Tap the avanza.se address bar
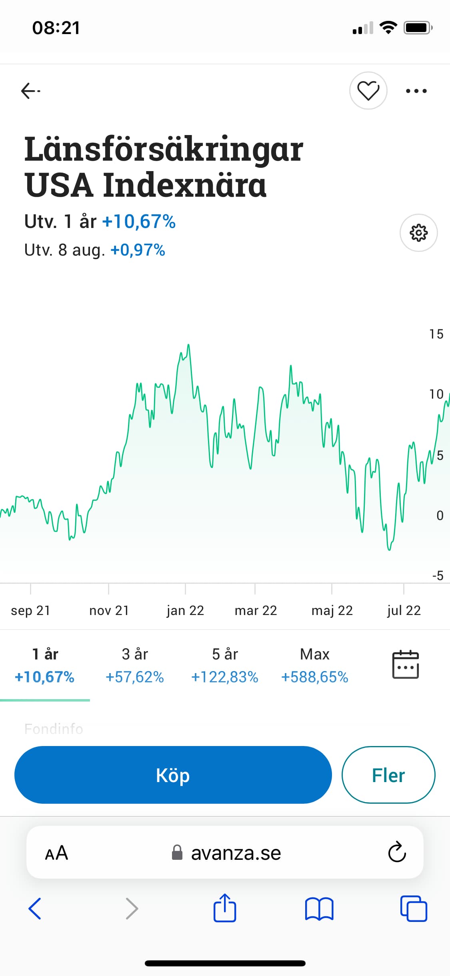The height and width of the screenshot is (976, 450). coord(226,853)
